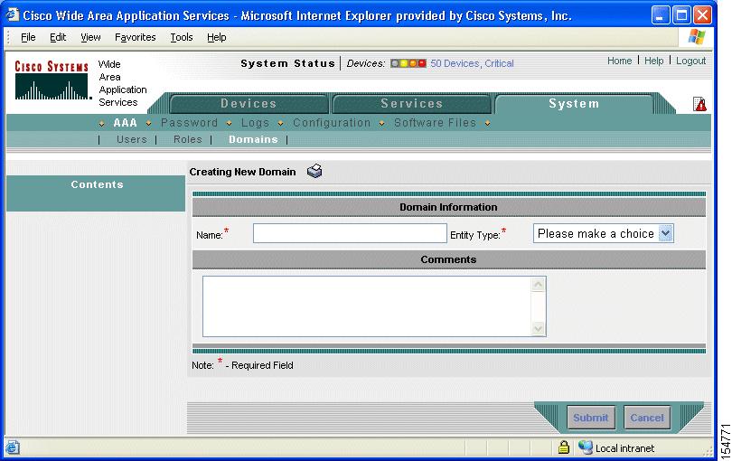
Task: Open the Configuration submenu
Action: coord(332,123)
